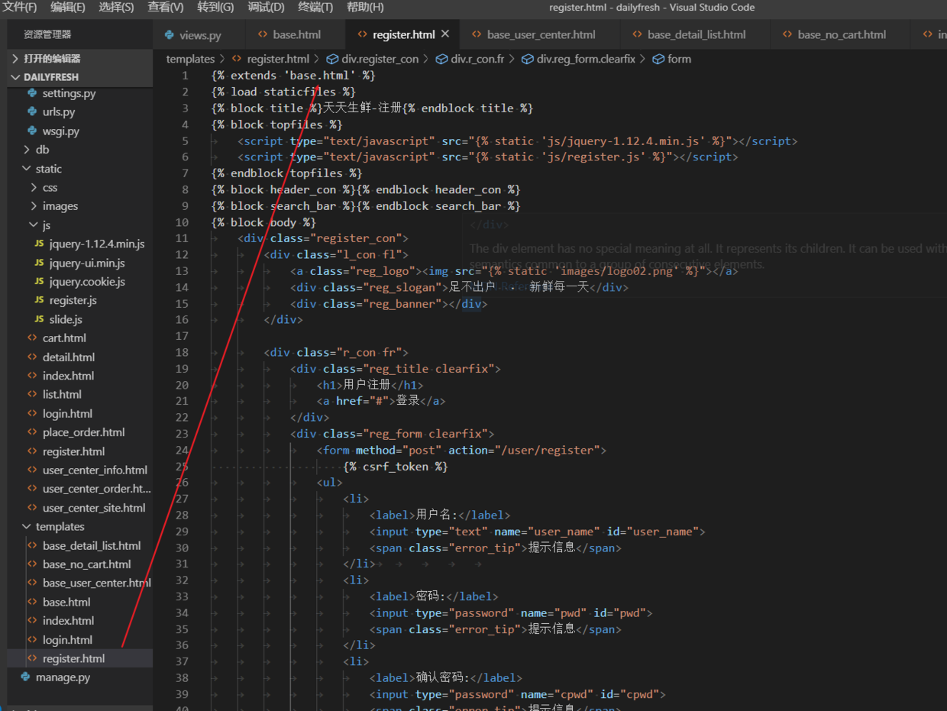Click the views.py tab Python icon
Screen dimensions: 947x711
[168, 34]
